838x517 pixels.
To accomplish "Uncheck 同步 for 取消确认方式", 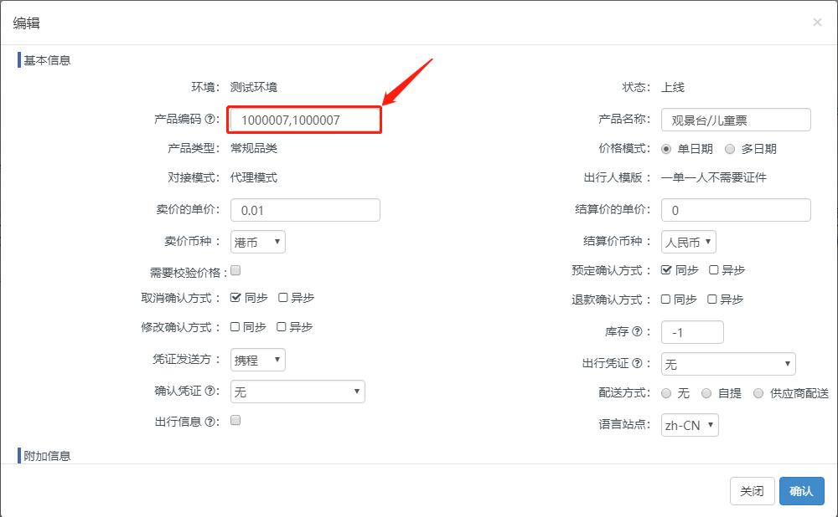I will coord(235,298).
